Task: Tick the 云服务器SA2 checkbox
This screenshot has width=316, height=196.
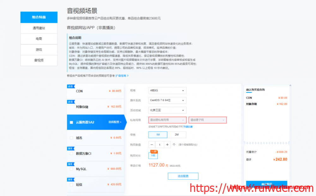Action: tap(71, 122)
